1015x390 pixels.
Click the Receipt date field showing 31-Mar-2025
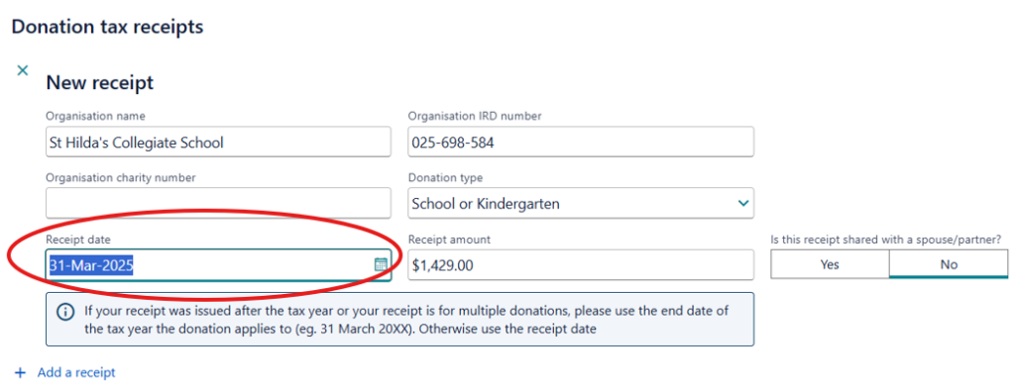[218, 265]
